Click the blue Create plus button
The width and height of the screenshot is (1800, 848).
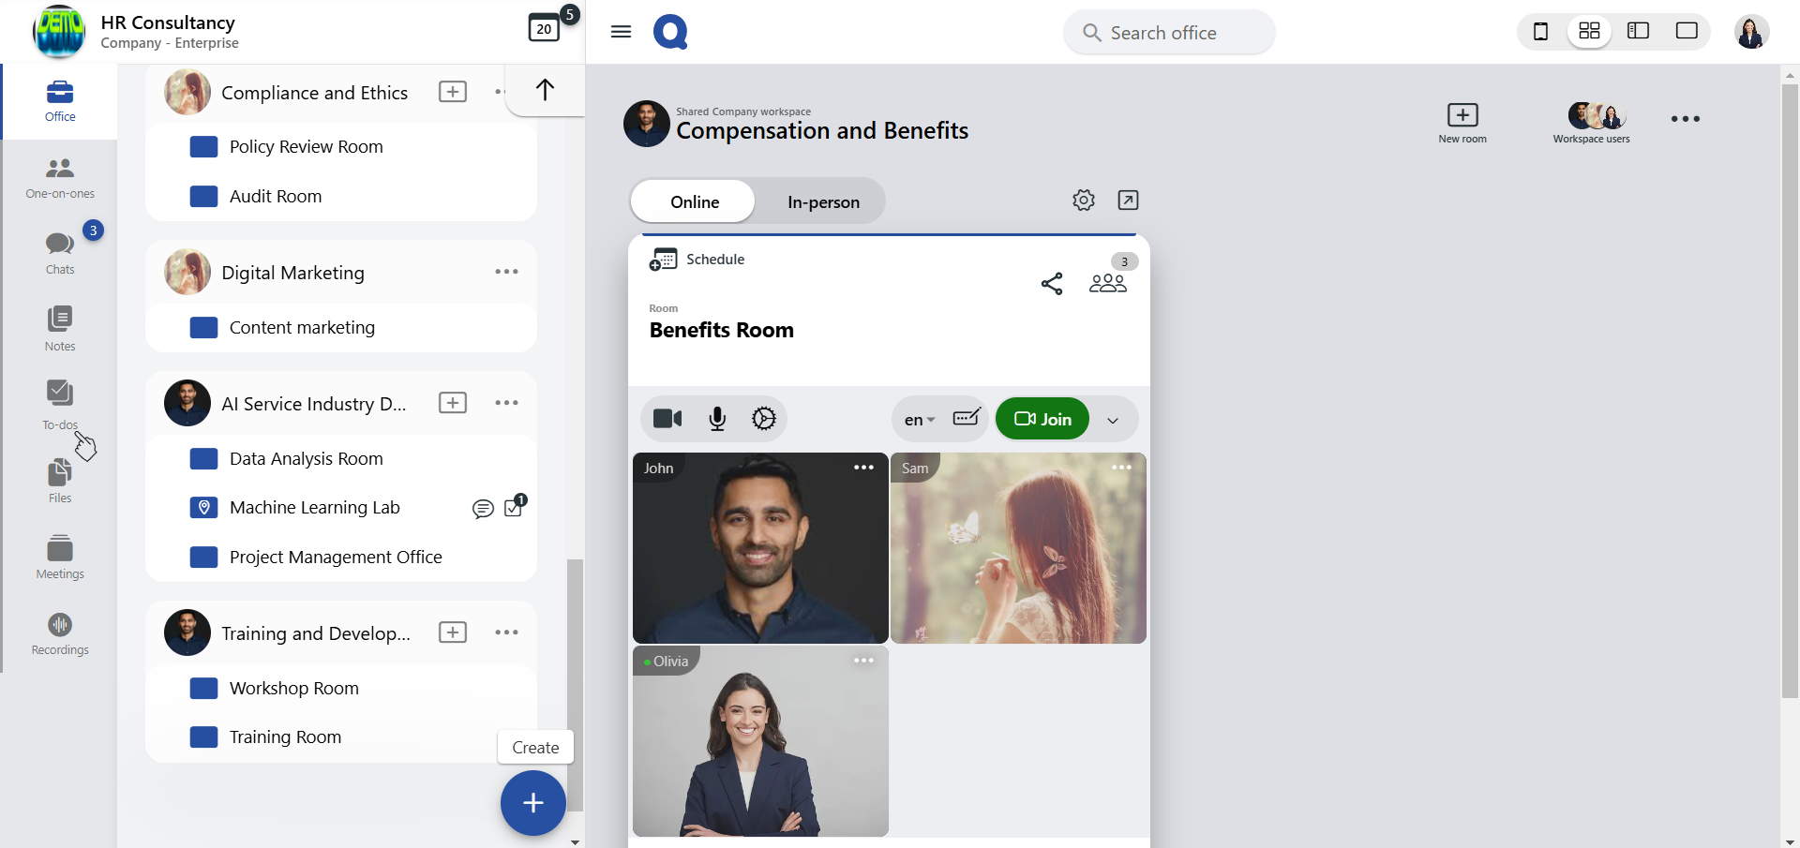click(x=532, y=803)
